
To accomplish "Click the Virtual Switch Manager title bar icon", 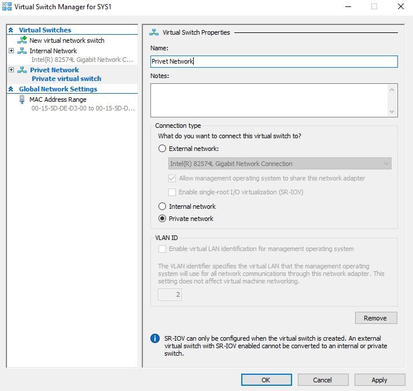I will click(7, 6).
